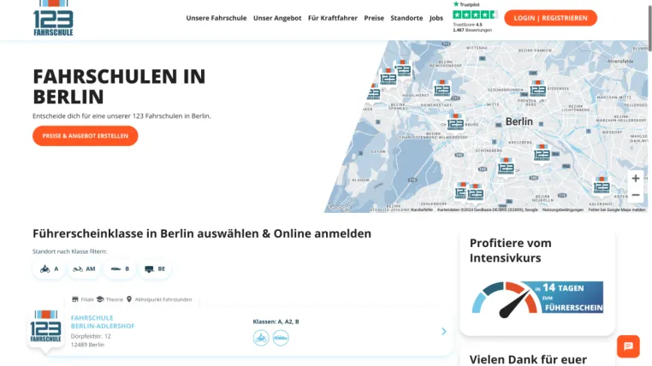Select map marker south of Schöneberg
652x366 pixels.
(x=506, y=168)
